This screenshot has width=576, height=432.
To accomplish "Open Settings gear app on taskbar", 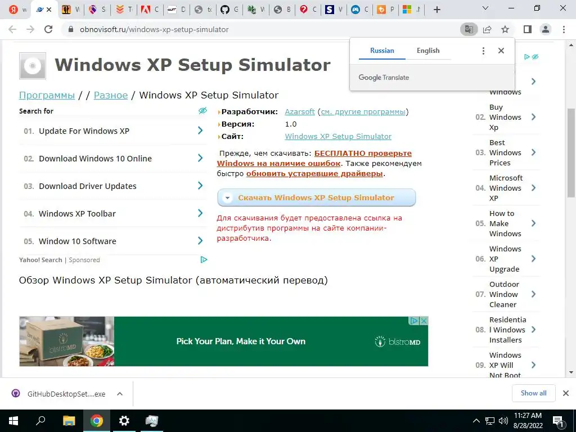I will point(124,421).
